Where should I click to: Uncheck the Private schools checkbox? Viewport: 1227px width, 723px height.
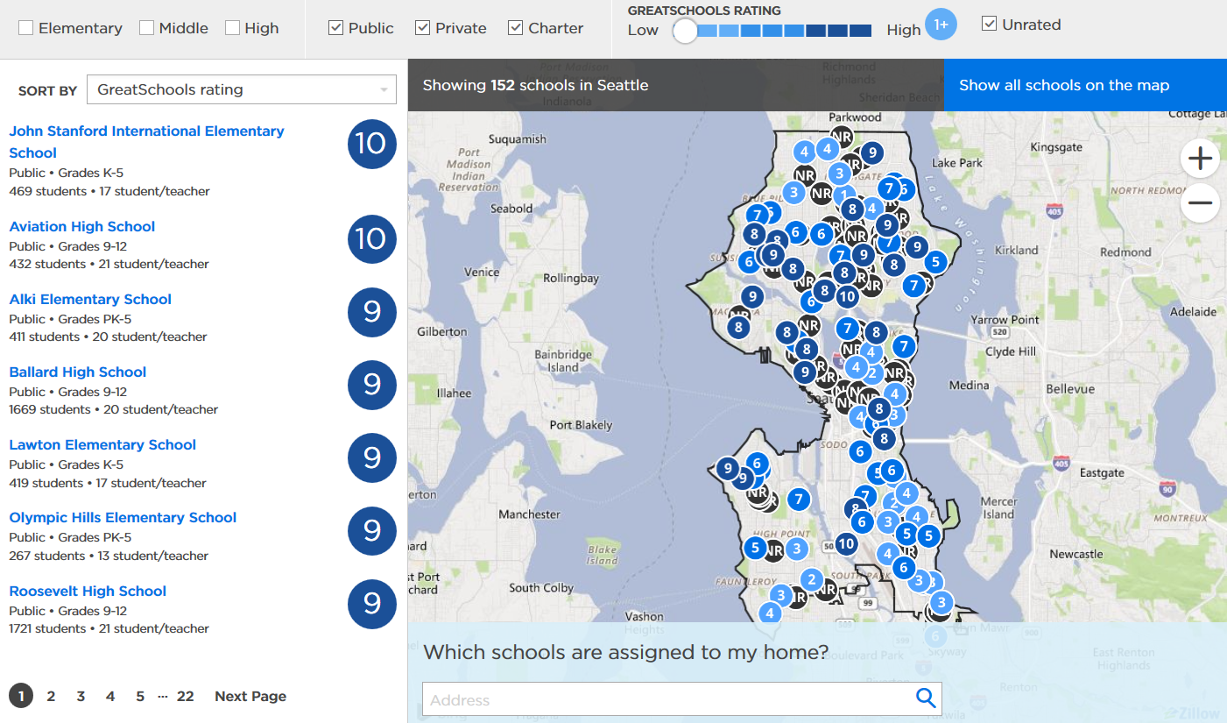pos(422,28)
